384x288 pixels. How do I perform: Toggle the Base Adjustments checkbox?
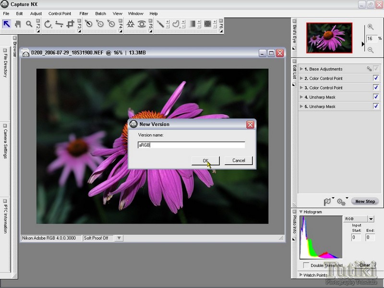376,69
